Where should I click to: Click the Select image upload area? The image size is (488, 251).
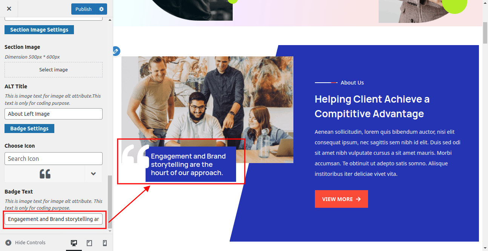click(x=54, y=70)
